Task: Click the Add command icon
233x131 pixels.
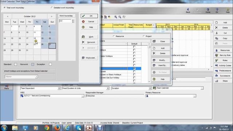Action: (217, 23)
